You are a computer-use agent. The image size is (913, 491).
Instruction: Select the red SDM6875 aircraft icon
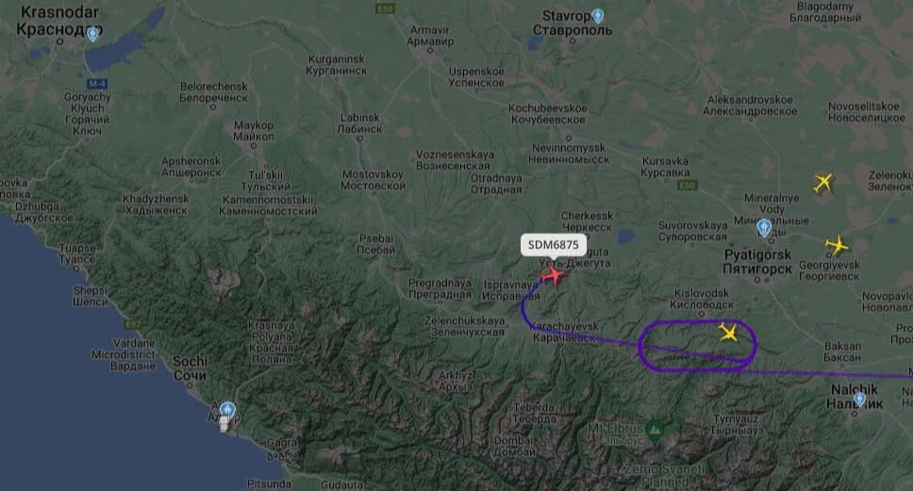554,274
